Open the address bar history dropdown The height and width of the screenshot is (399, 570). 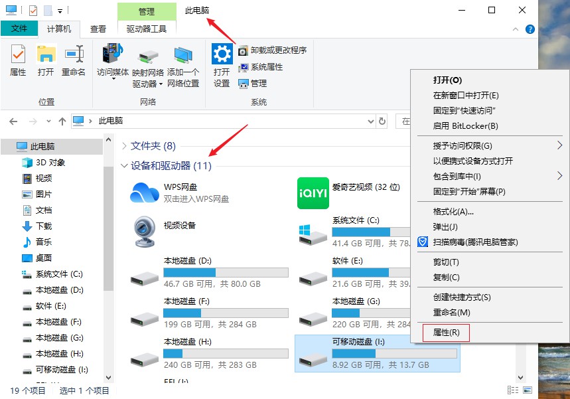[371, 121]
